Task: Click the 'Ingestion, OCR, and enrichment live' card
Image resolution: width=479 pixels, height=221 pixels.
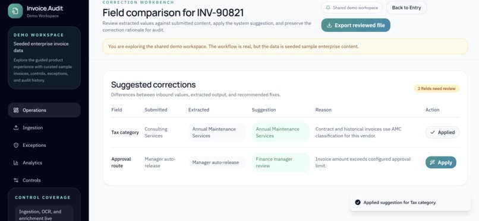Action: pos(45,213)
